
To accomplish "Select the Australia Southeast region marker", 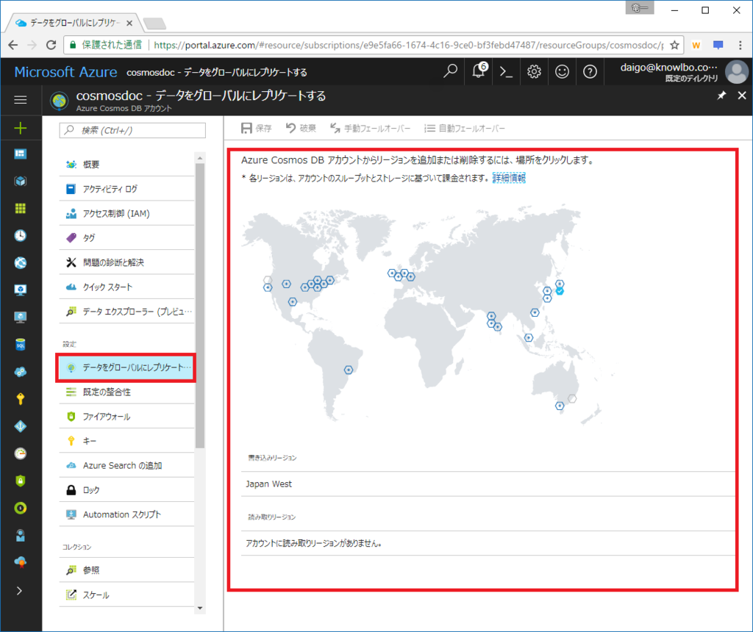I will tap(560, 406).
